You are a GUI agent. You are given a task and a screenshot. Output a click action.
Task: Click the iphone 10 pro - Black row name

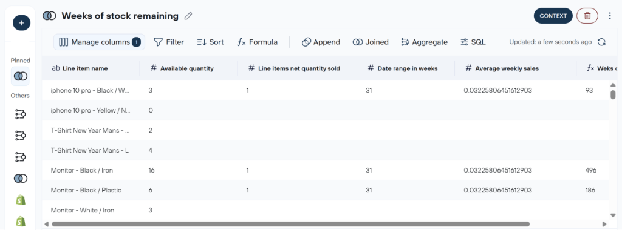91,90
